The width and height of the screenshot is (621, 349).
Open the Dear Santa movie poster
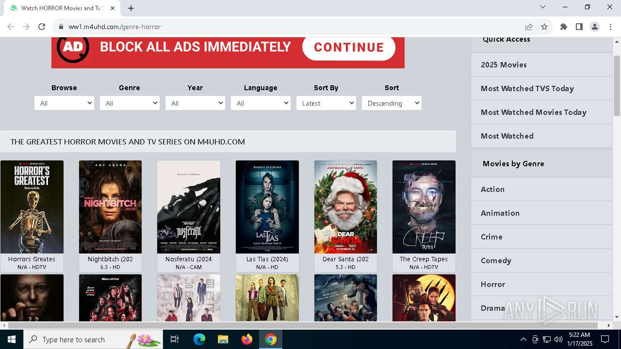pos(345,207)
